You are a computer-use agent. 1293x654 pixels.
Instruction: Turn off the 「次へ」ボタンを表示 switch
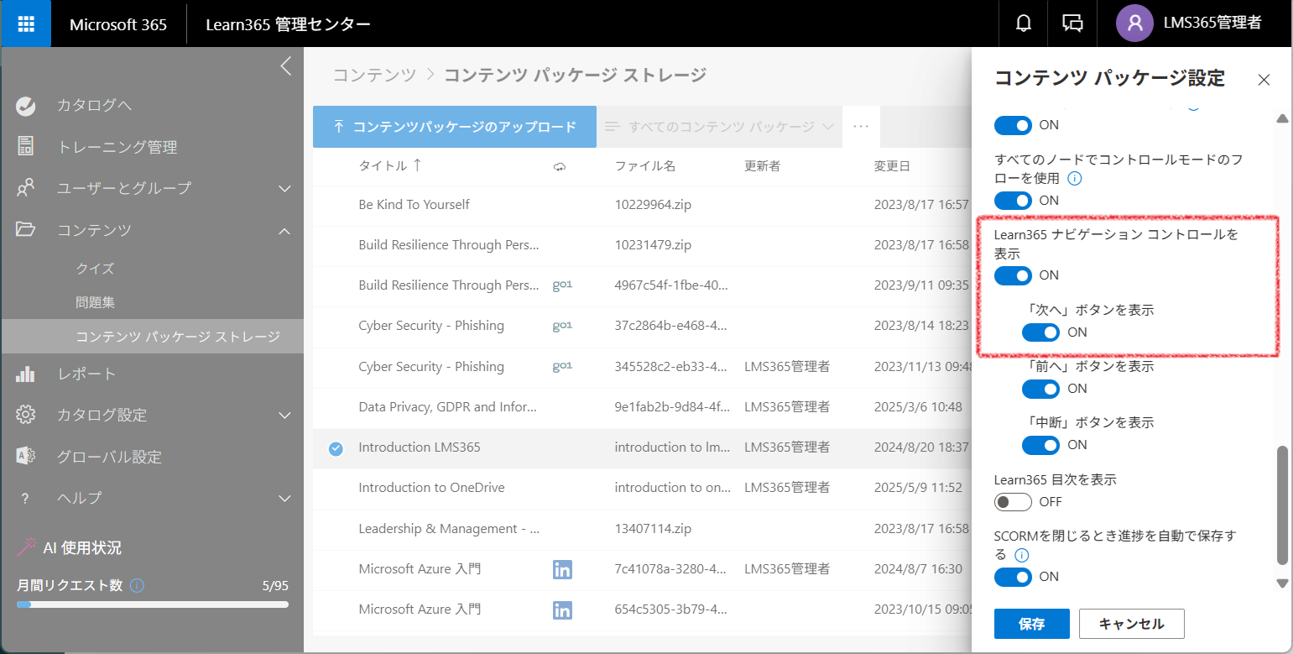(x=1040, y=332)
